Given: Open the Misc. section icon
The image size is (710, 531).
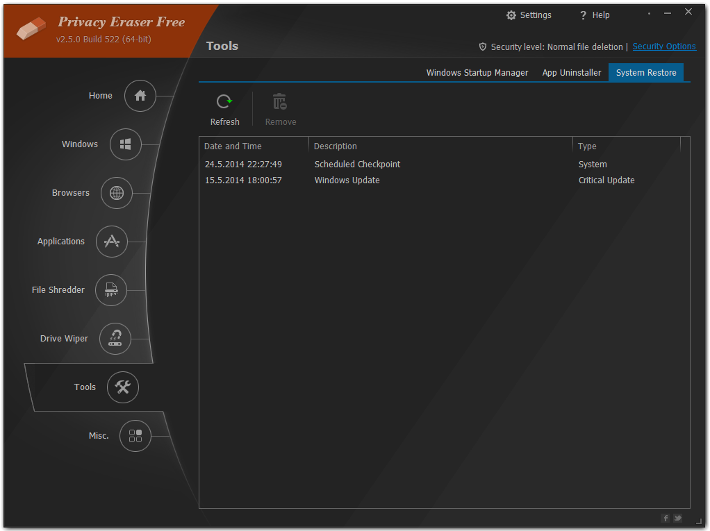Looking at the screenshot, I should [x=135, y=436].
